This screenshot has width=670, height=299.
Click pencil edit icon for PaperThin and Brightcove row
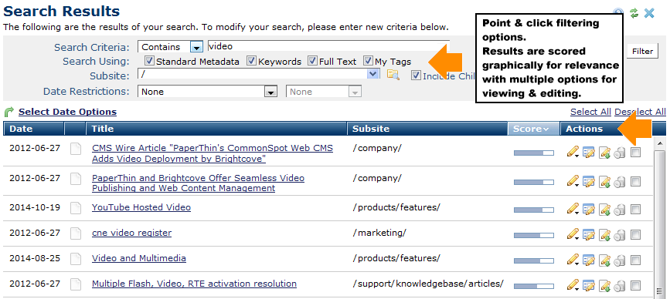(x=573, y=182)
